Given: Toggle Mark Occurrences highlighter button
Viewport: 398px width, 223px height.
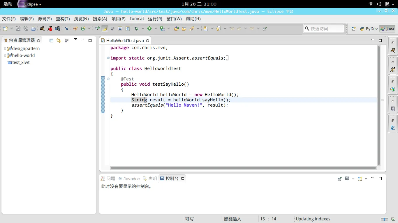Looking at the screenshot, I should pos(105,28).
